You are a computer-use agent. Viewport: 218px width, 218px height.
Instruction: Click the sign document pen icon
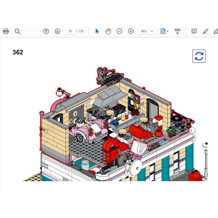[x=216, y=31]
